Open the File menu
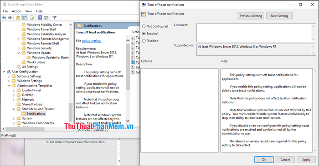This screenshot has height=166, width=319. pyautogui.click(x=5, y=11)
